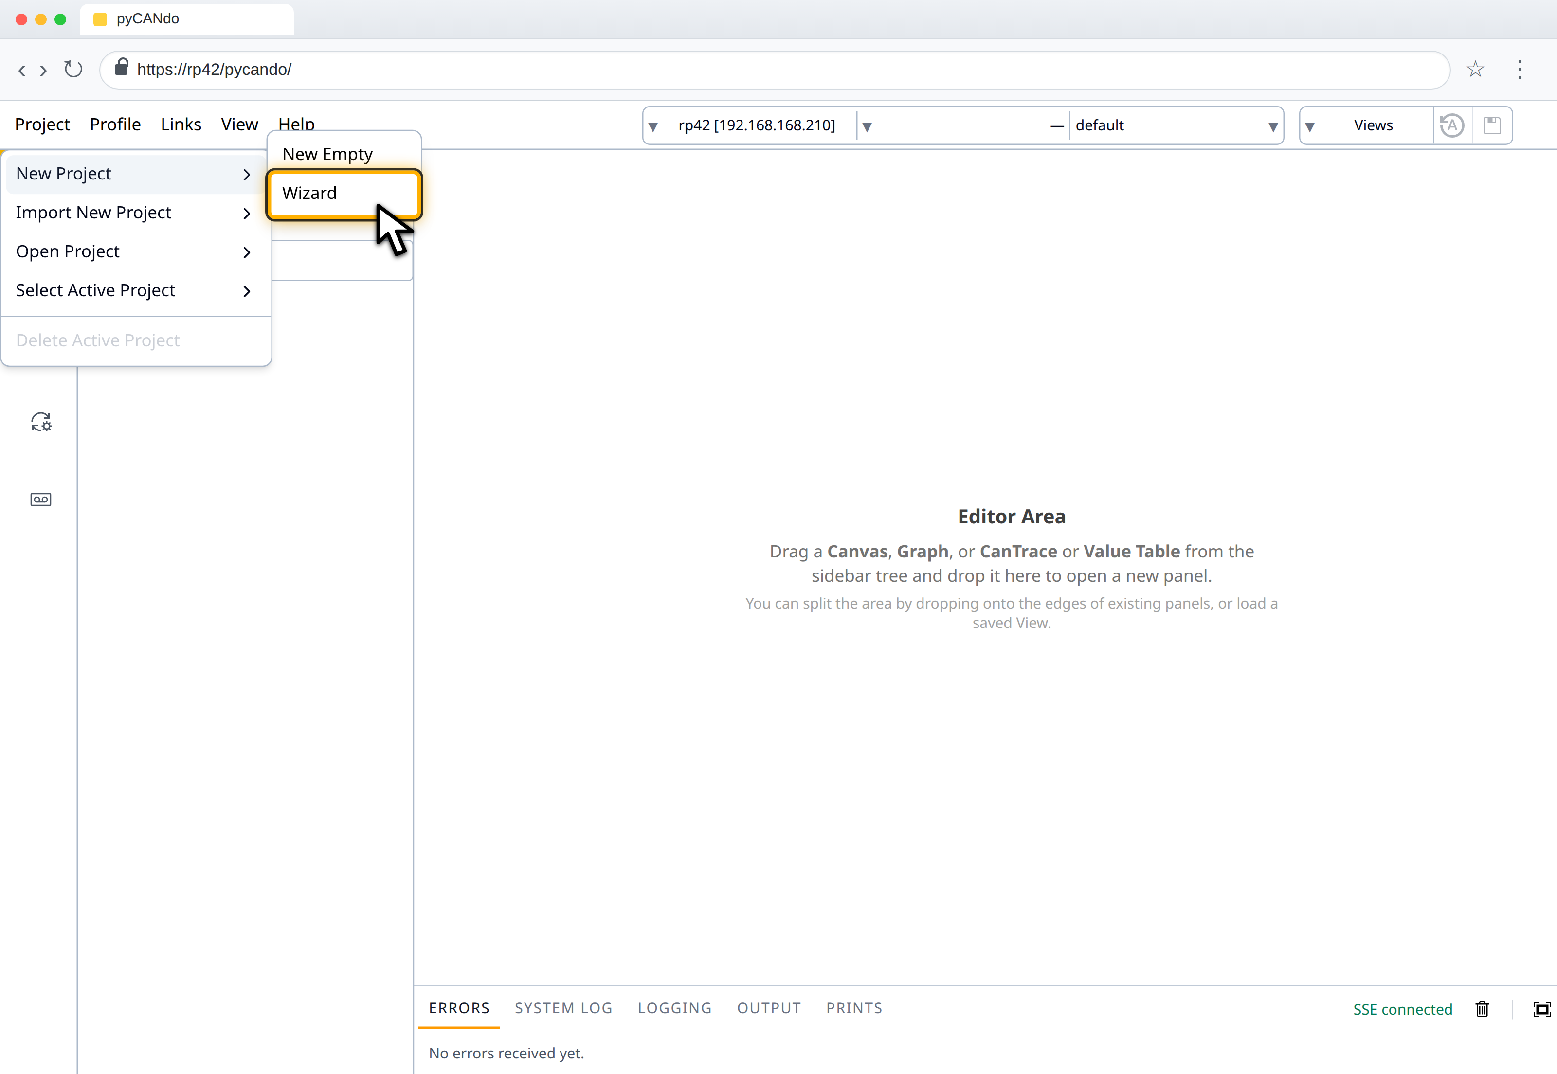Click the Delete Active Project entry
Screen dimensions: 1557x1074
(x=135, y=340)
